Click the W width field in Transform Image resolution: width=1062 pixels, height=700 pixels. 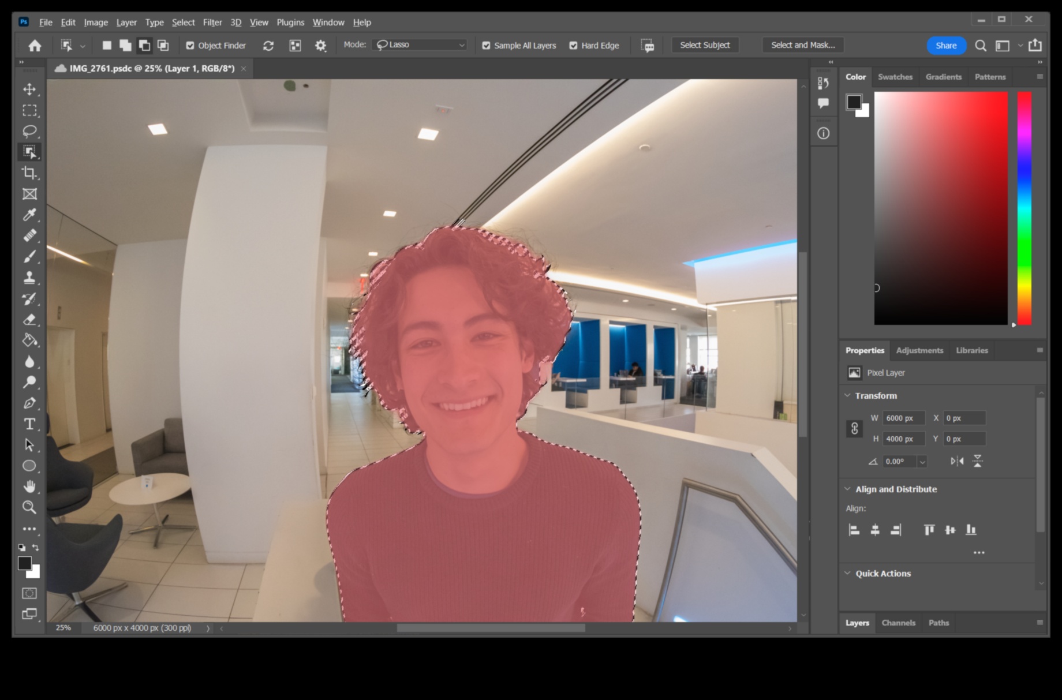coord(903,418)
